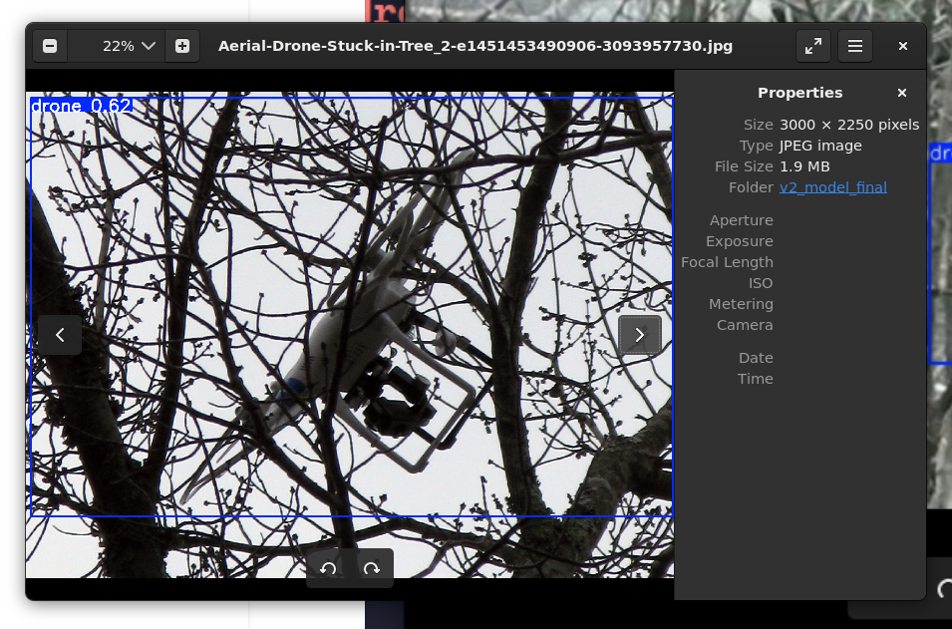Image resolution: width=952 pixels, height=629 pixels.
Task: Click the JPEG image type value
Action: pyautogui.click(x=820, y=146)
